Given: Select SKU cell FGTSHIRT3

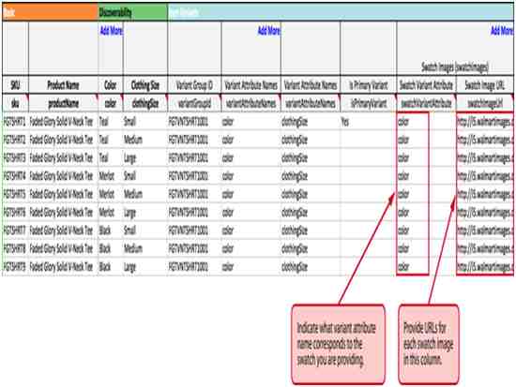Looking at the screenshot, I should 15,158.
